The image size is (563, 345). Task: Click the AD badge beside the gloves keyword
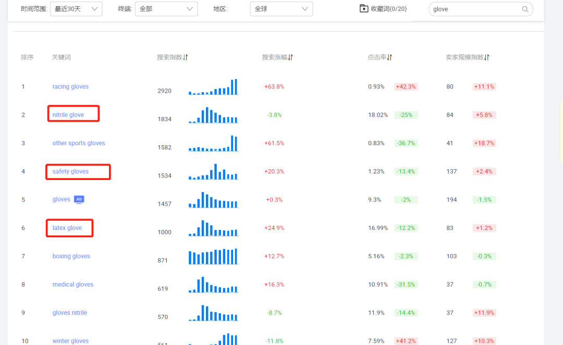click(x=79, y=199)
